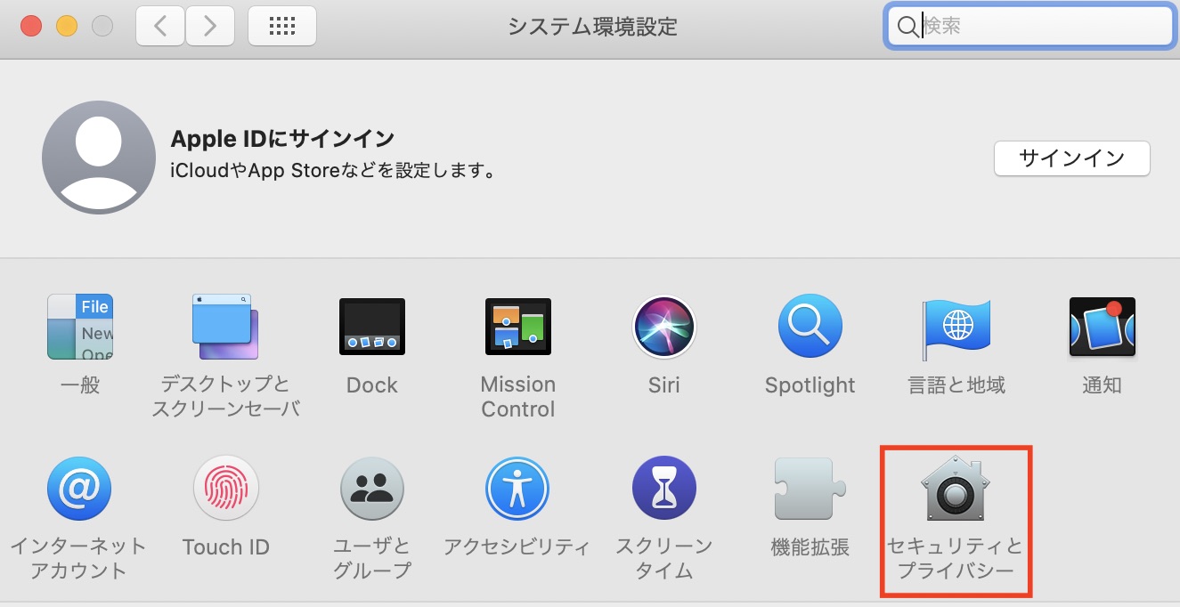The width and height of the screenshot is (1180, 607).
Task: Click the Apple ID profile avatar
Action: pos(99,158)
